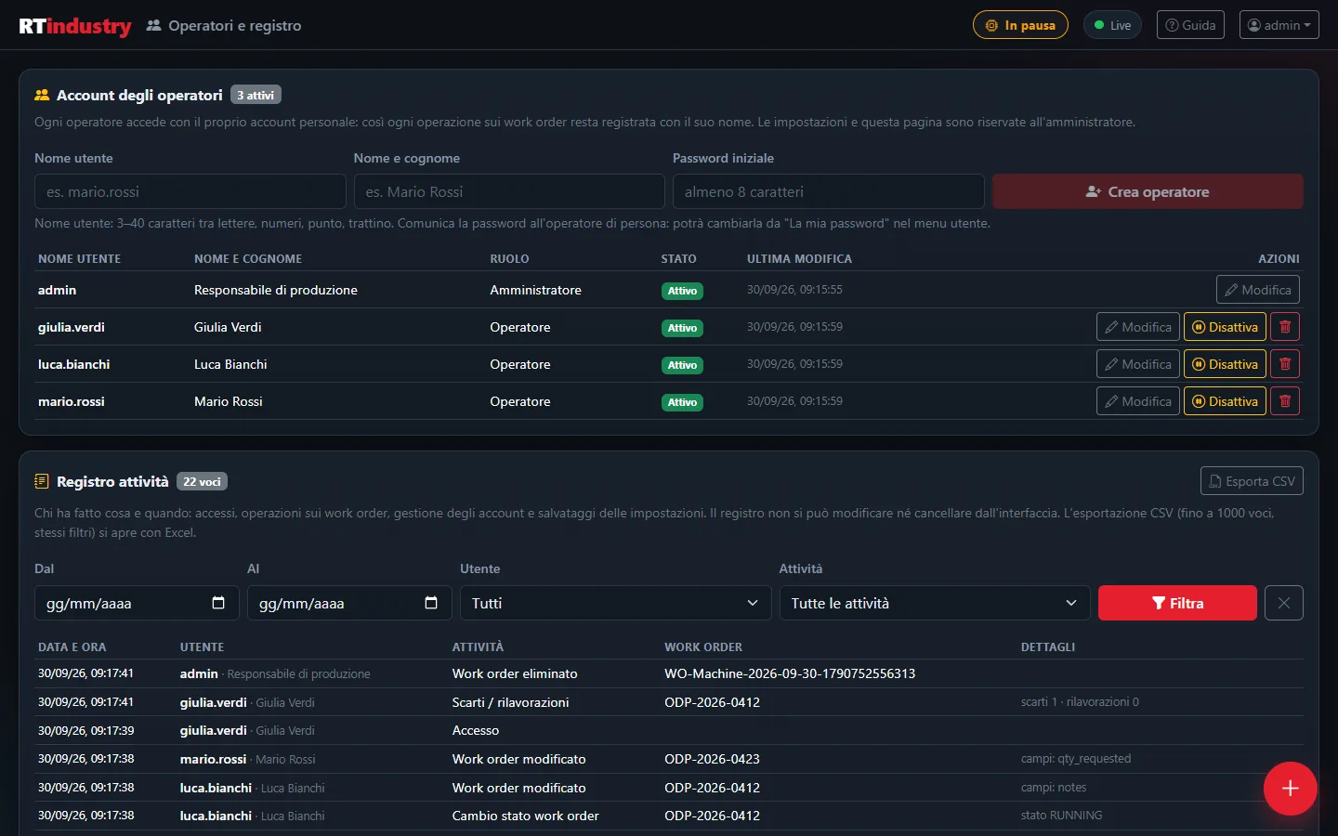Click the Amministratore role cell

[x=535, y=290]
